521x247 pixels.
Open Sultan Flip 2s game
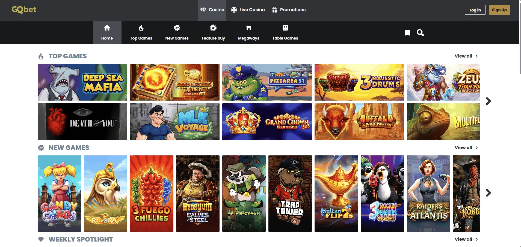pos(336,194)
